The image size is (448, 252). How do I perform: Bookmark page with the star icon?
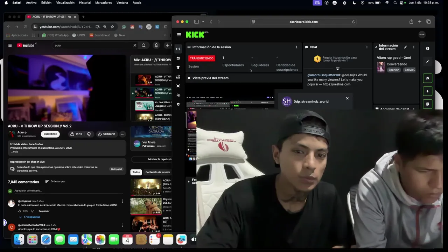tap(112, 27)
